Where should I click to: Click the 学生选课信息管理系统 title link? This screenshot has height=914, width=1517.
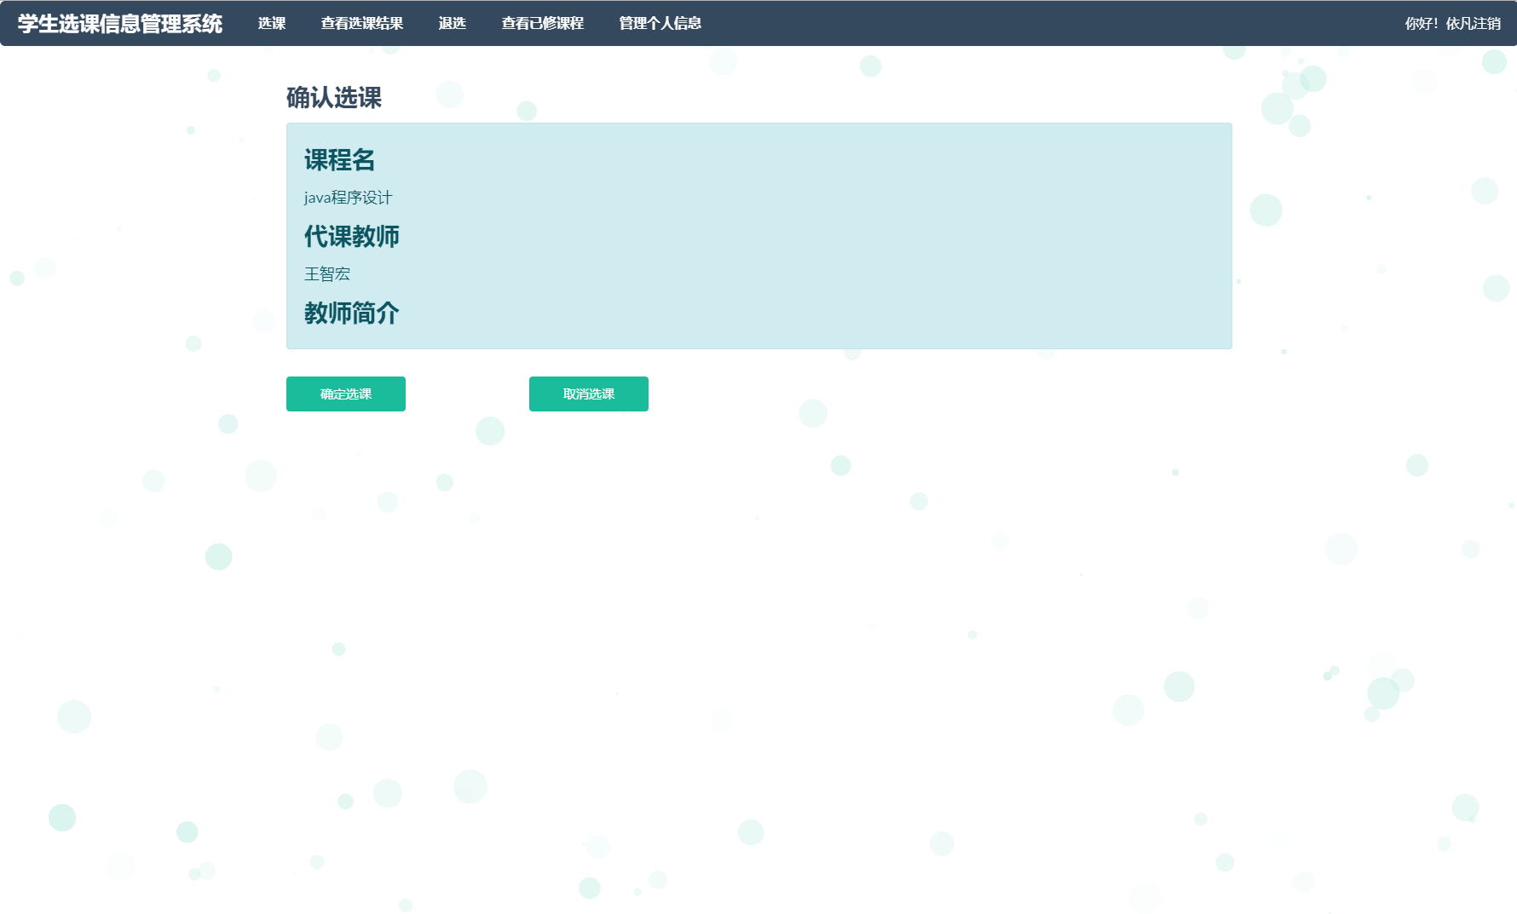click(x=116, y=23)
